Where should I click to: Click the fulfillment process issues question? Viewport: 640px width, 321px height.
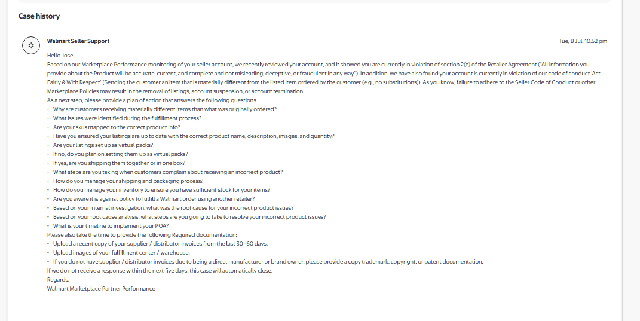point(127,118)
